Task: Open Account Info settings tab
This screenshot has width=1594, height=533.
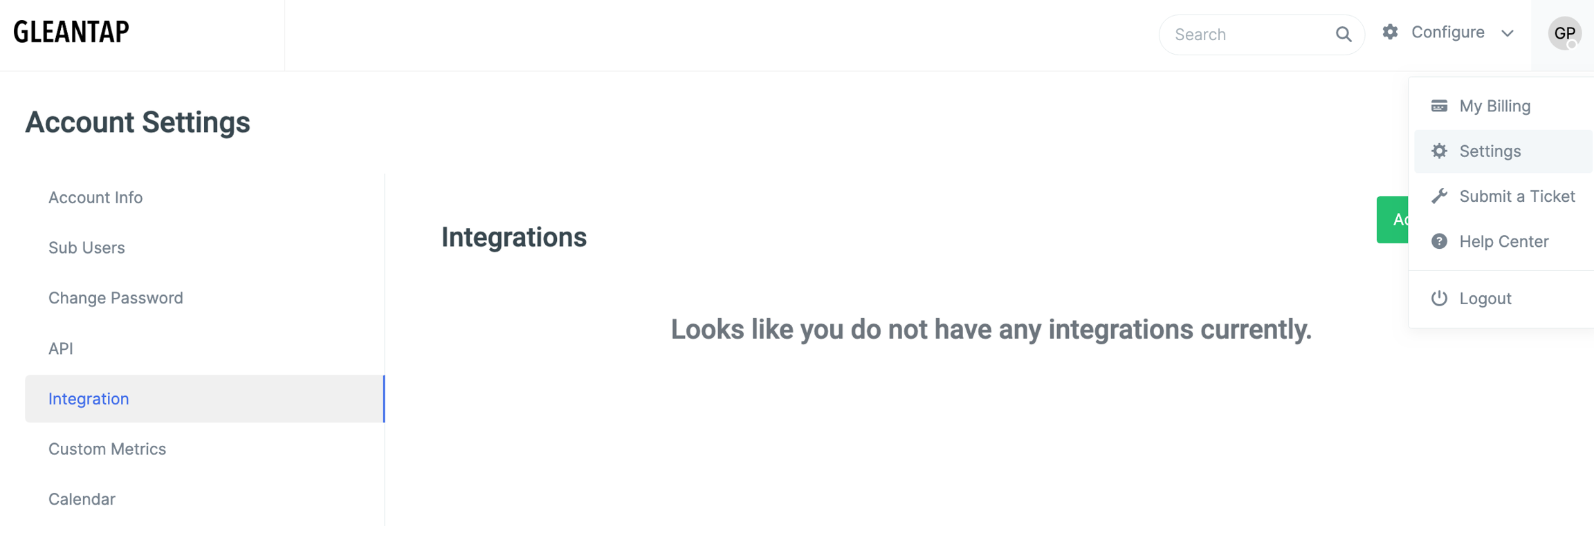Action: 95,198
